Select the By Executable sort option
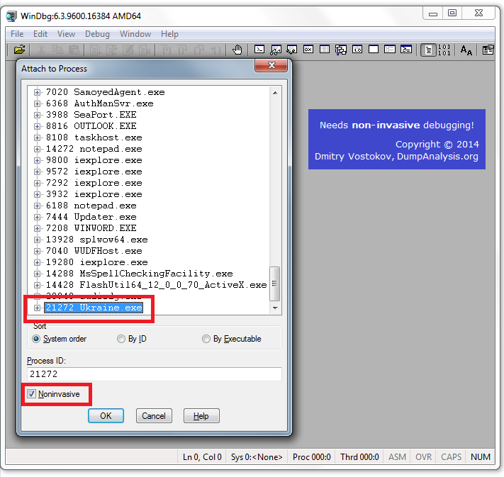504x477 pixels. (206, 339)
